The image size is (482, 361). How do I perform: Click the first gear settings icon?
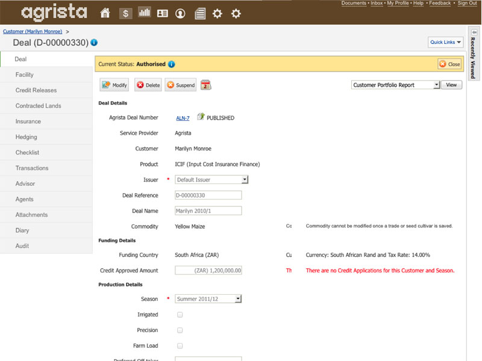(218, 13)
